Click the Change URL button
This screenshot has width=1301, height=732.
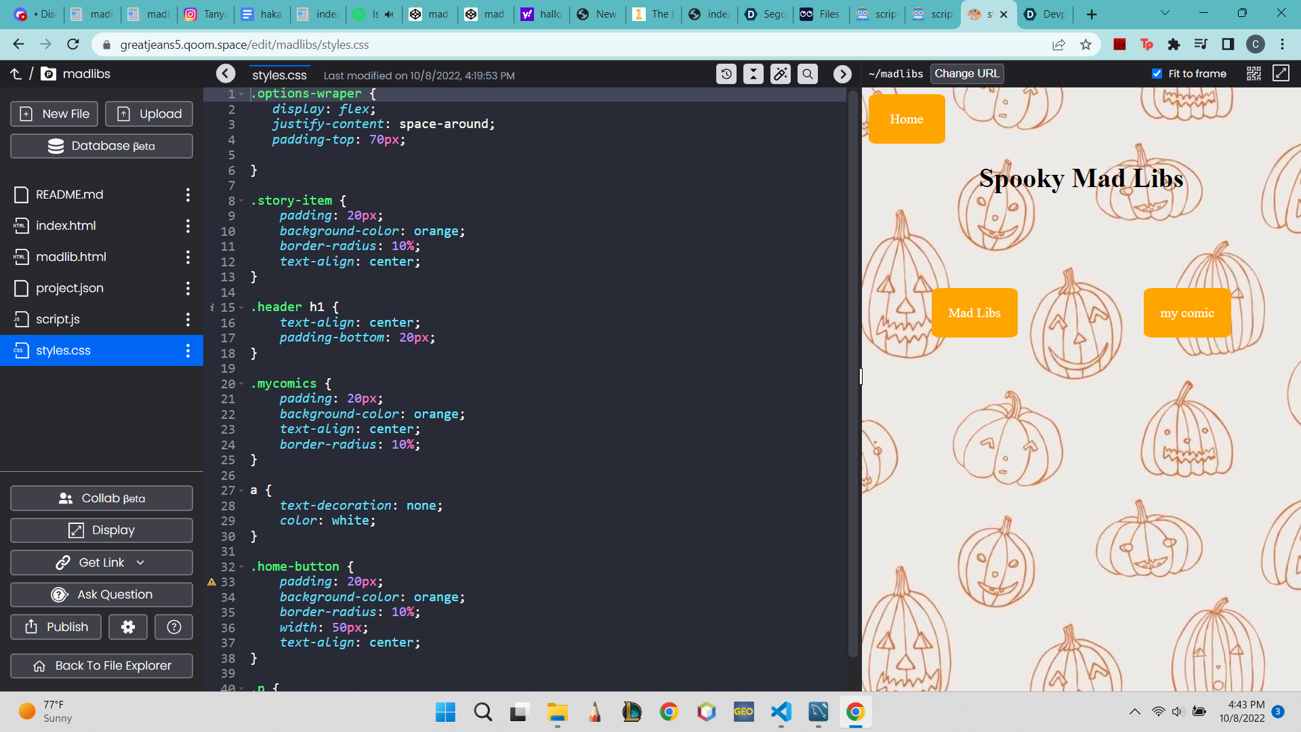(x=966, y=74)
